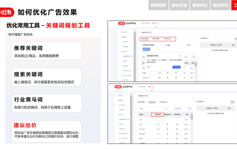Open 关键词规划工具 in upper screenshot sidebar

click(x=127, y=56)
